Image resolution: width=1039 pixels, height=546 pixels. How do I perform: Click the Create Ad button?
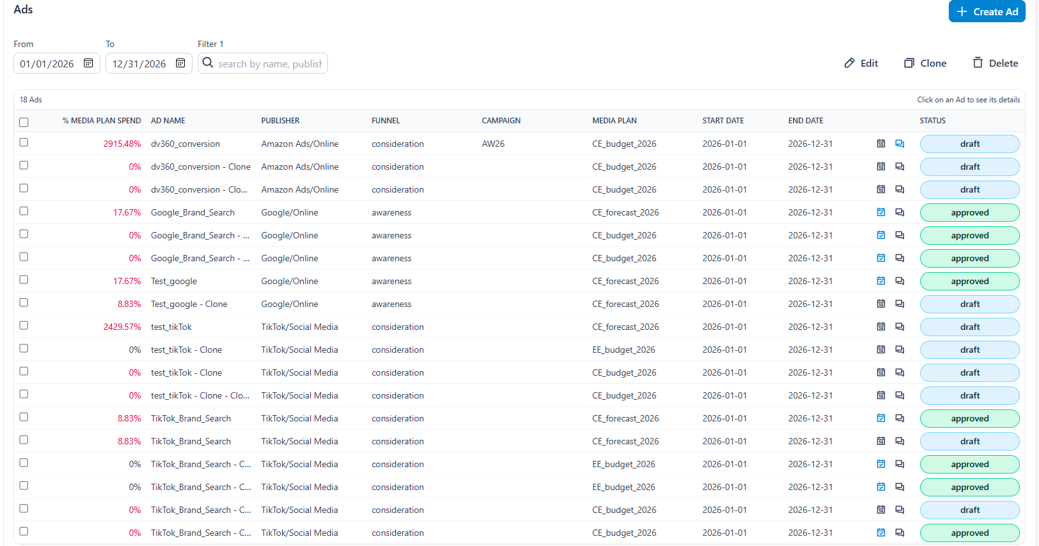(x=987, y=11)
